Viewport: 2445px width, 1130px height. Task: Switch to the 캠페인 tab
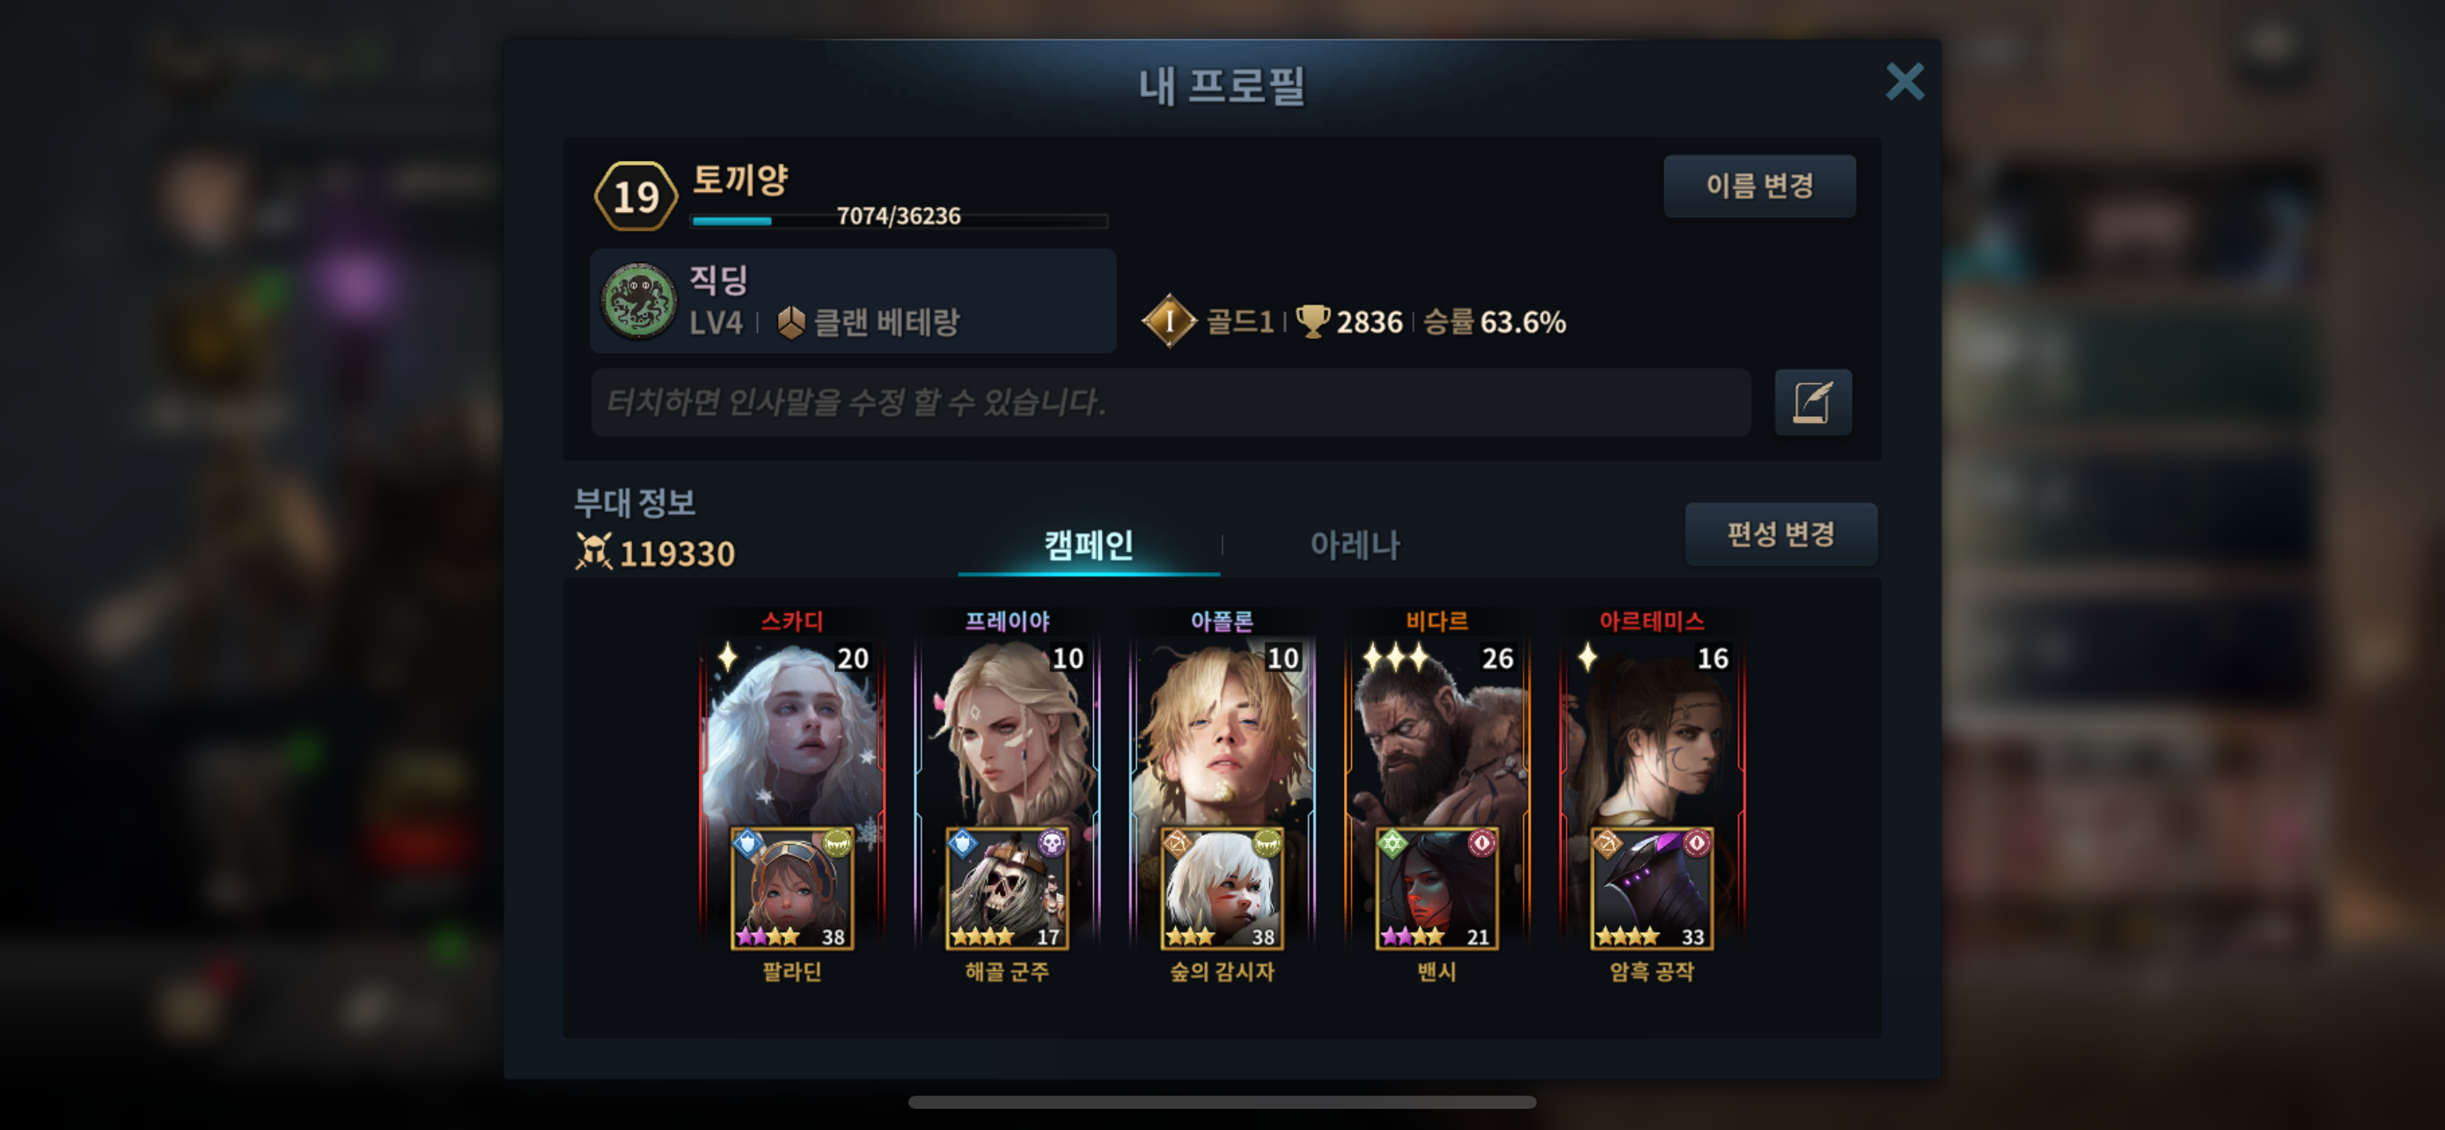[1089, 545]
